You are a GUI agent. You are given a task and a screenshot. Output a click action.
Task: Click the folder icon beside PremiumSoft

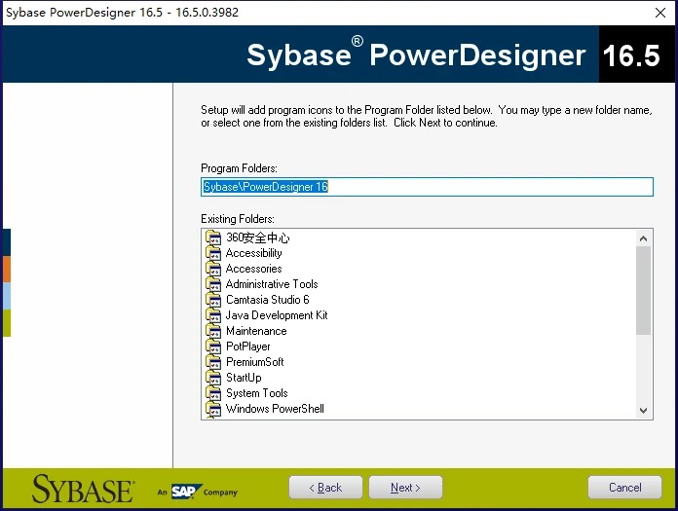213,361
